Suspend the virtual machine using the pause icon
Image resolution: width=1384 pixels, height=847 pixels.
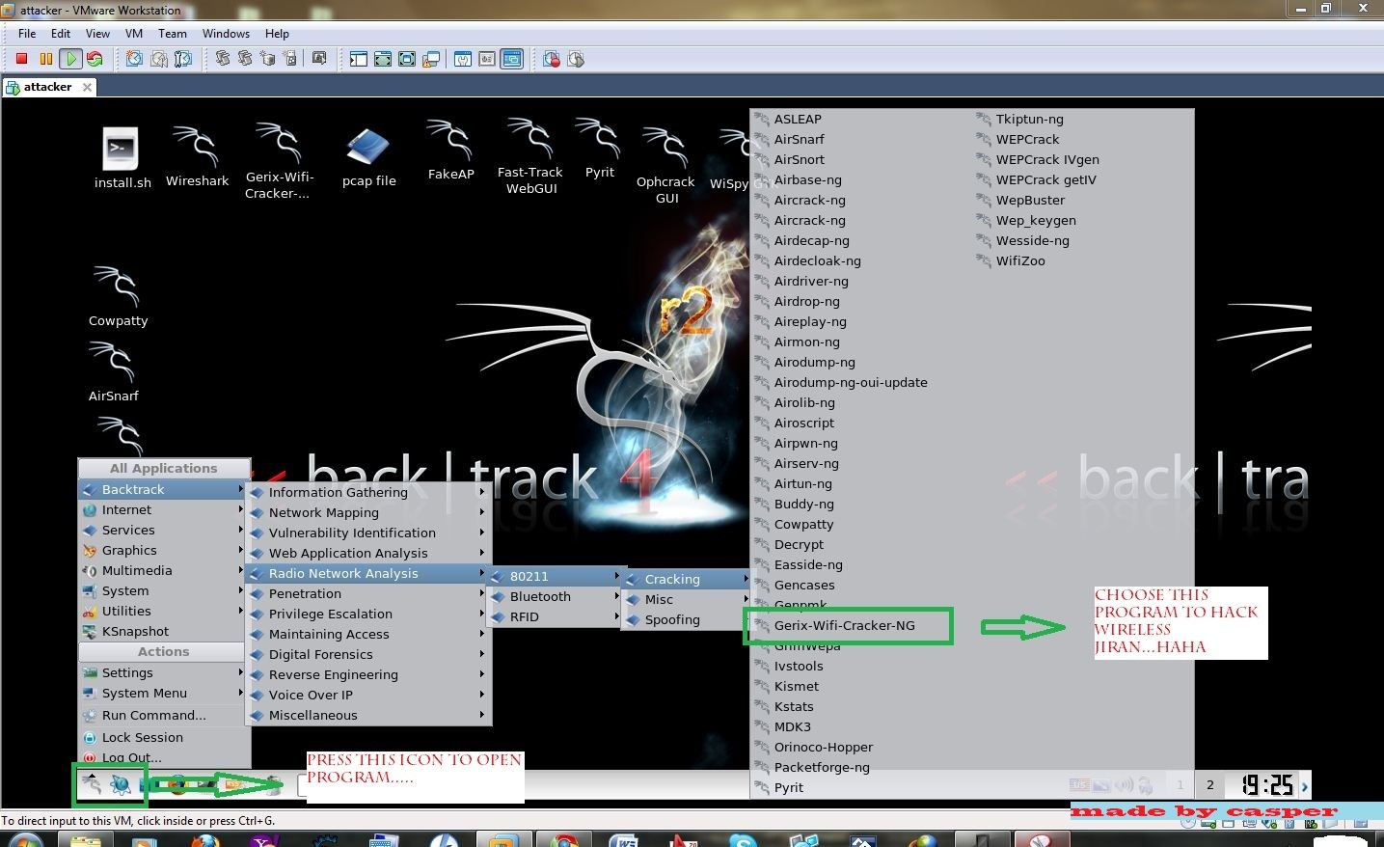point(45,59)
